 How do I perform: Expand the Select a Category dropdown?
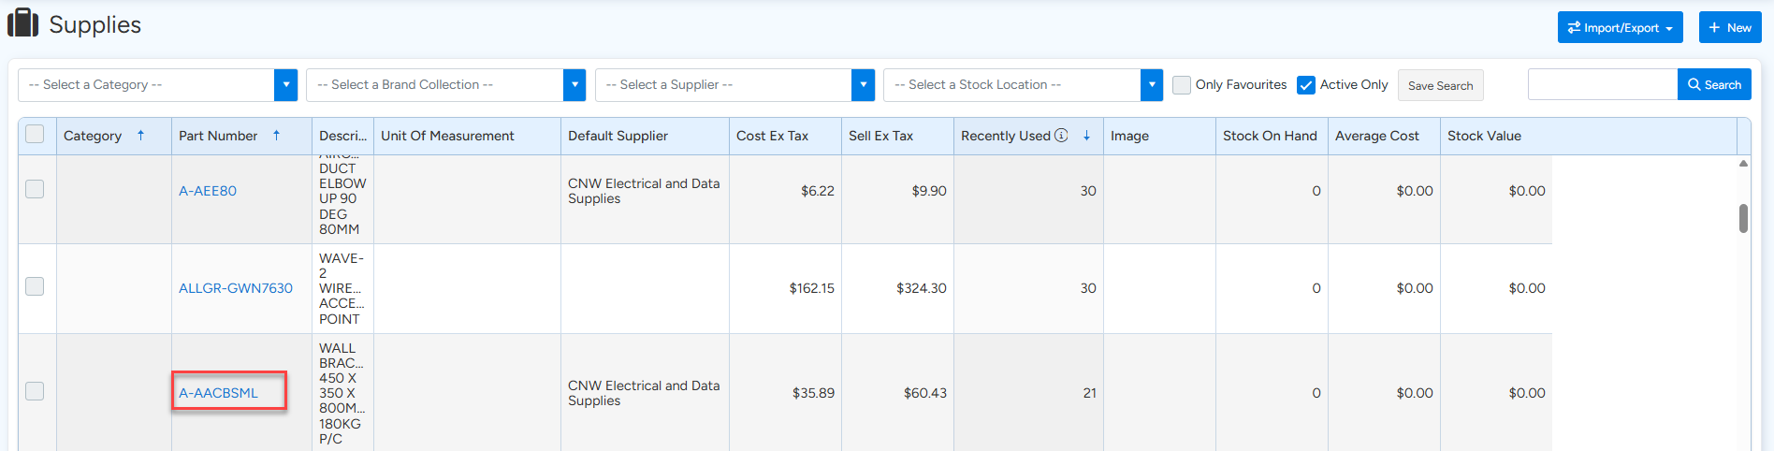286,84
